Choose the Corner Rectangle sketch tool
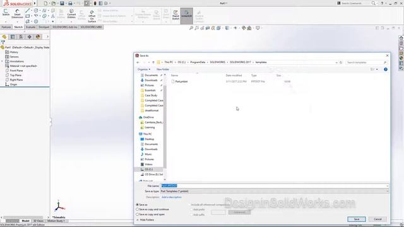 tap(28, 16)
